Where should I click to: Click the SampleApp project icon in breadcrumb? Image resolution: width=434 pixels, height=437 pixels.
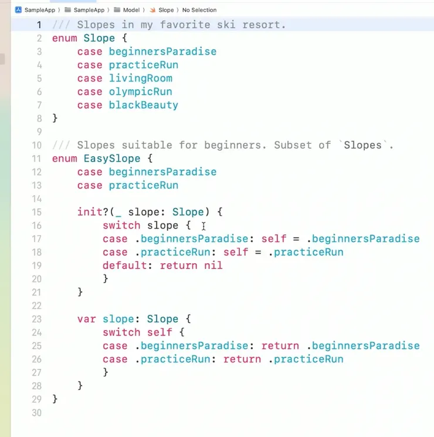tap(18, 10)
